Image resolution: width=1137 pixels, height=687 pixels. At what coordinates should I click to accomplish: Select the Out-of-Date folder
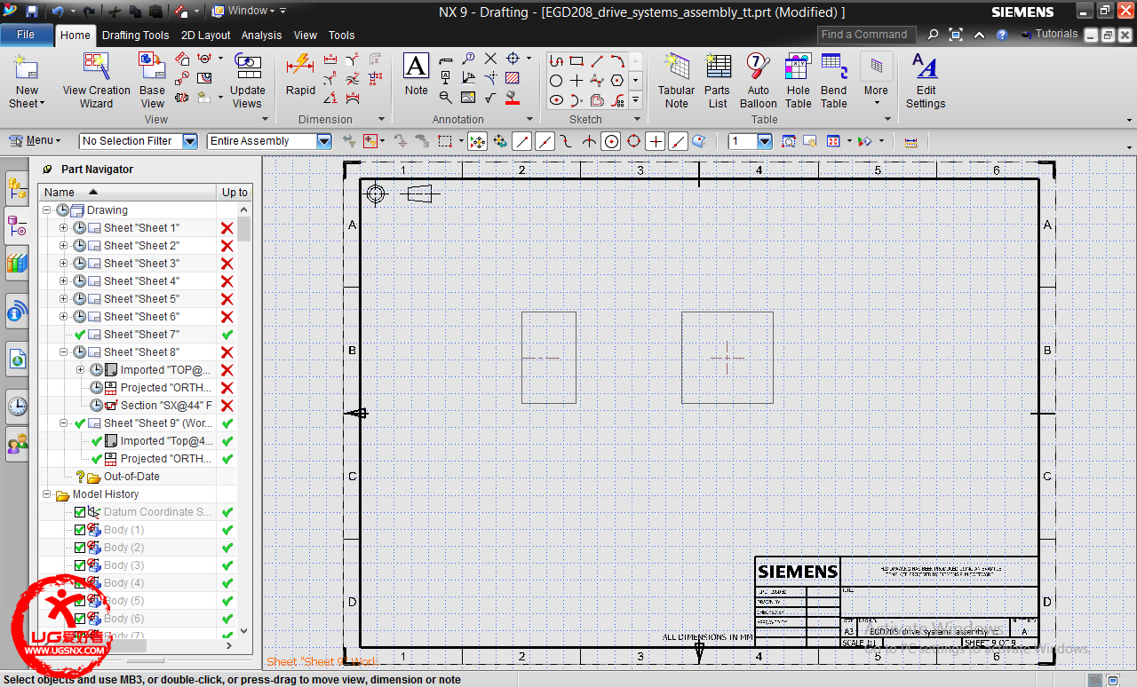coord(131,477)
